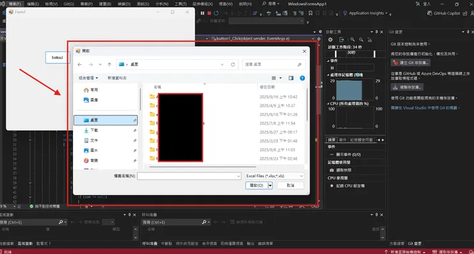The width and height of the screenshot is (474, 254).
Task: Click the snapshot camera icon under memory usage
Action: pos(332,170)
